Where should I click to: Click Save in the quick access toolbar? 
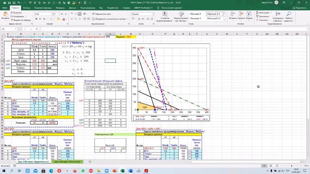pyautogui.click(x=9, y=3)
